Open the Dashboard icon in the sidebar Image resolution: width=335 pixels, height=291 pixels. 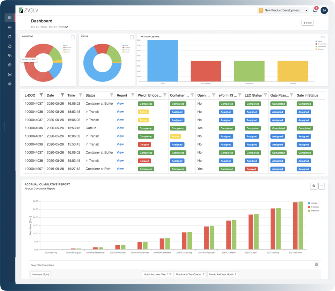pyautogui.click(x=10, y=17)
